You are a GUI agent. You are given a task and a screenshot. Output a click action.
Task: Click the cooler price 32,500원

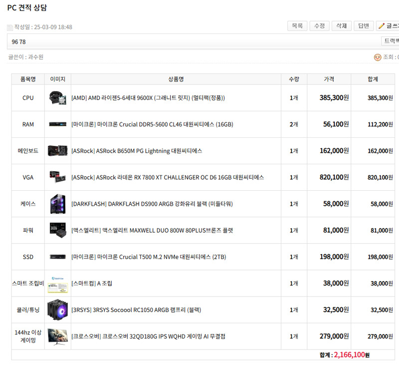pyautogui.click(x=336, y=310)
